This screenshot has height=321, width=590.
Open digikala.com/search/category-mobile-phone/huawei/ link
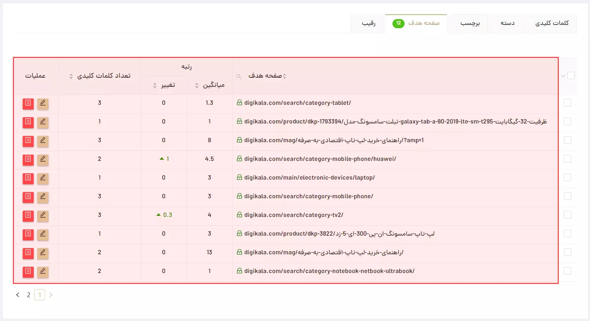(x=320, y=159)
